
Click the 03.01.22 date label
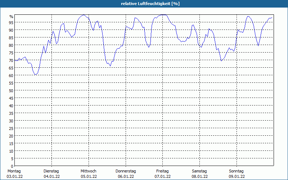point(15,176)
